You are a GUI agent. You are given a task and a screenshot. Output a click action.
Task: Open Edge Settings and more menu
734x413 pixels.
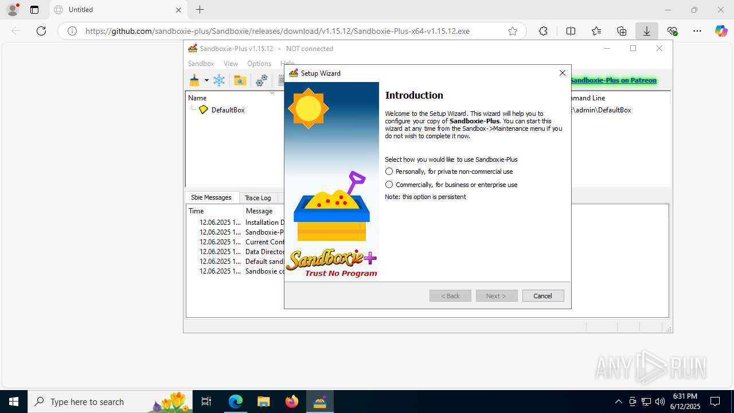697,31
